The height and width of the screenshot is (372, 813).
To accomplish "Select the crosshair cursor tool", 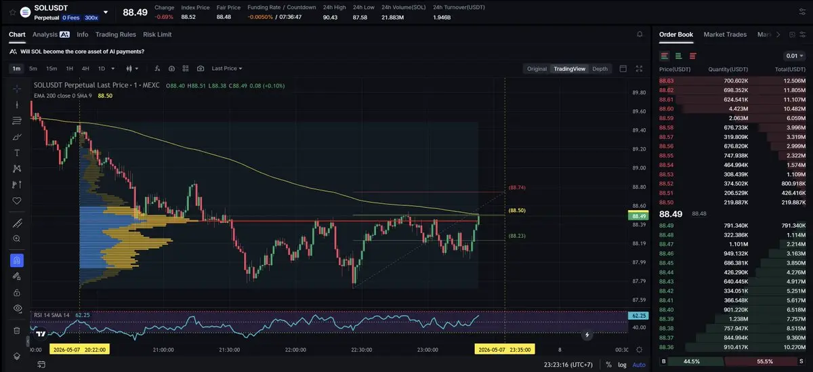I will (x=17, y=88).
